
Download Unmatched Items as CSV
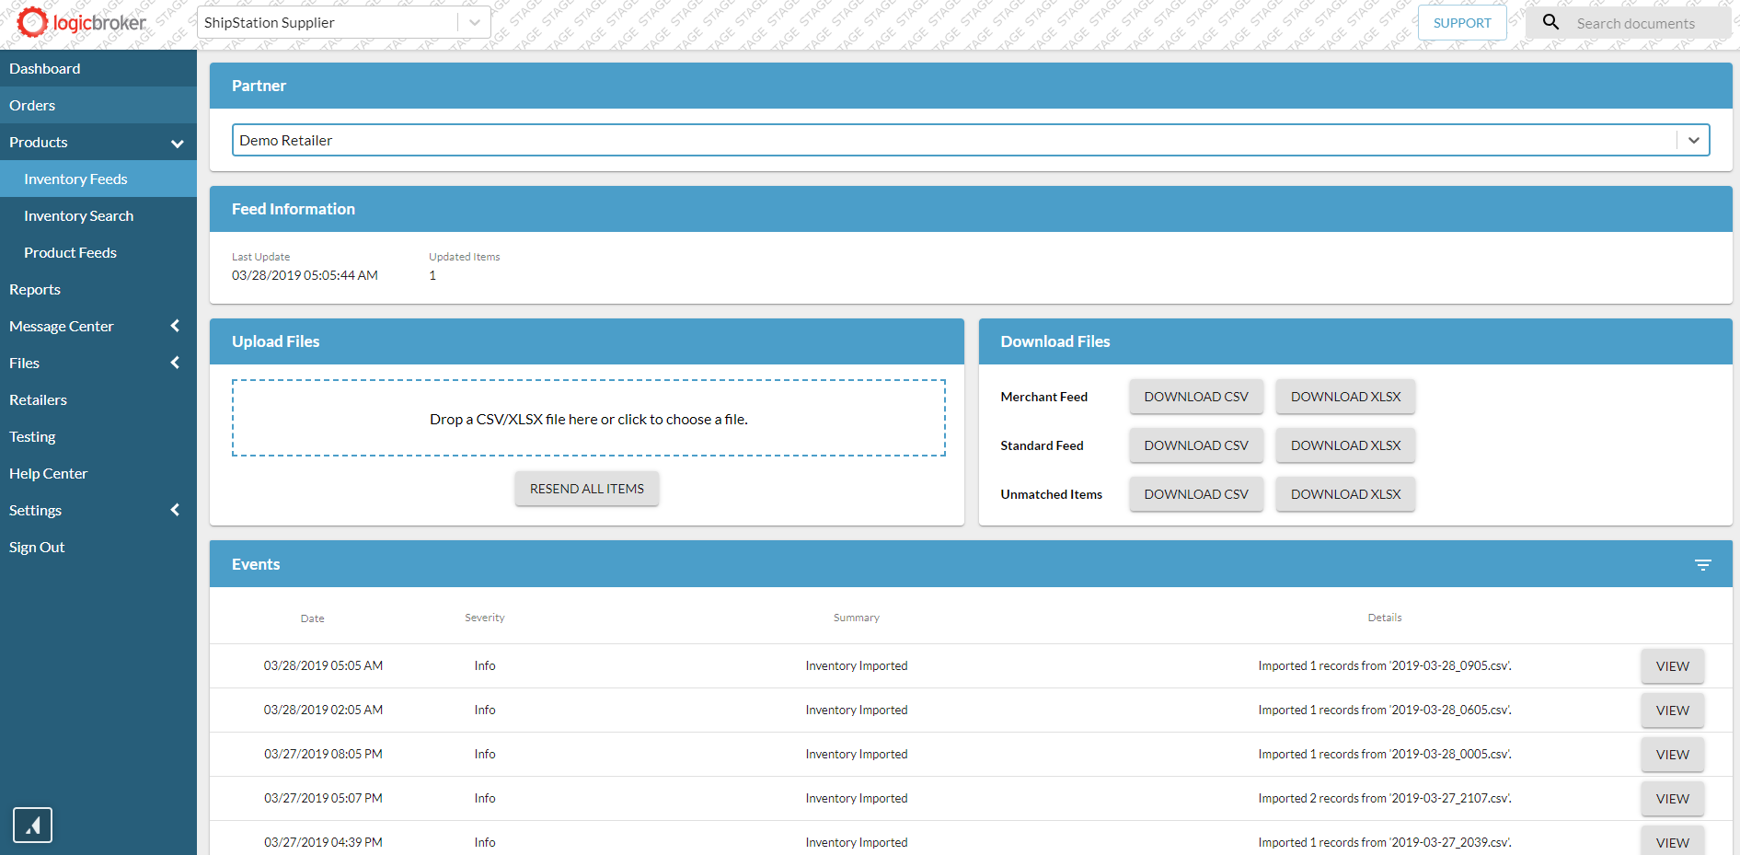(x=1196, y=494)
